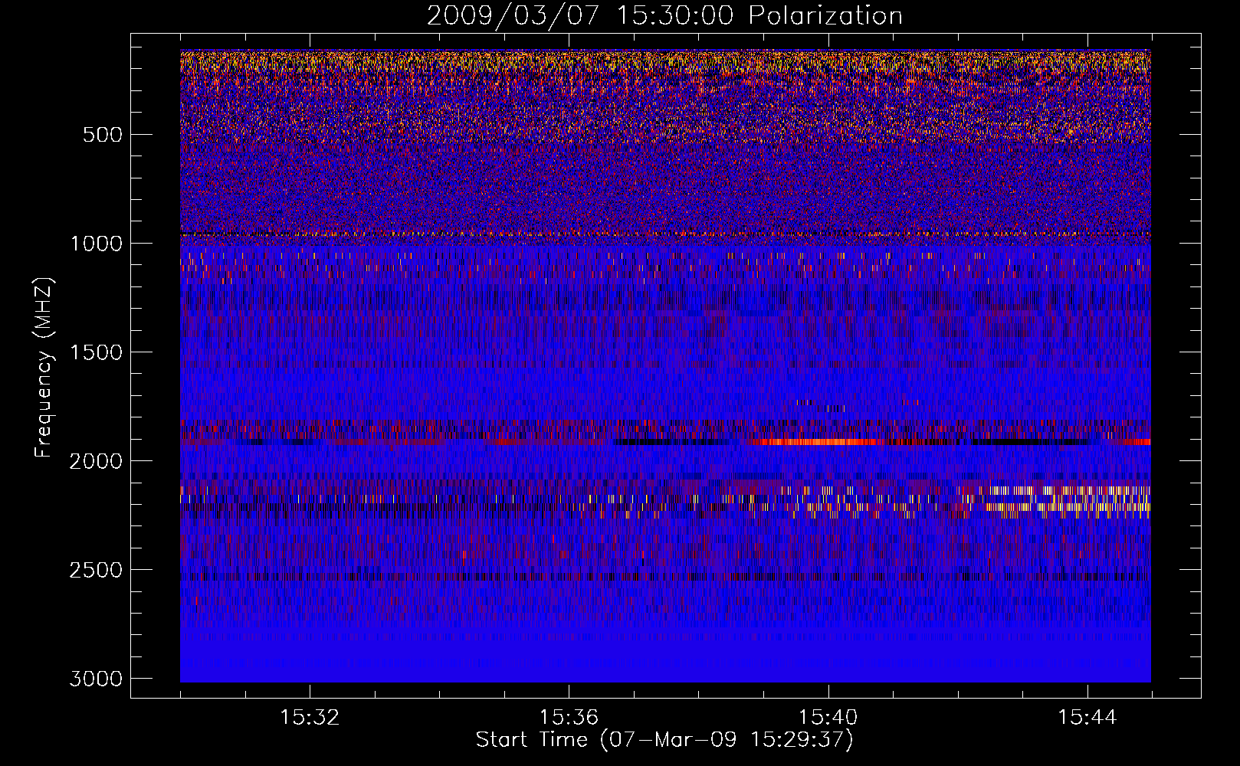Click the 'Frequency (MHZ)' axis label

(x=44, y=368)
